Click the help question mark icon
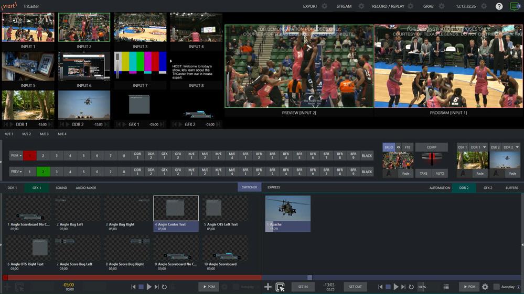Viewport: 524px width, 294px height. point(499,6)
